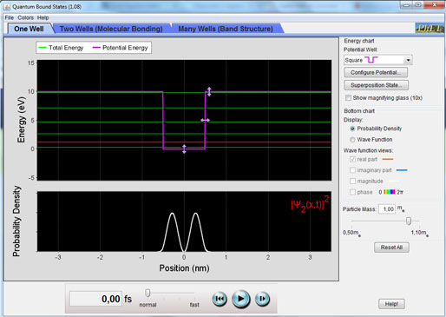Viewport: 446px width, 317px height.
Task: Click the Particle Mass slider thumb
Action: click(x=409, y=221)
